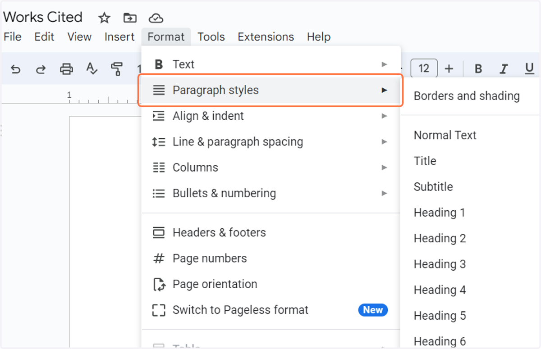541x349 pixels.
Task: Open the View menu
Action: point(79,37)
